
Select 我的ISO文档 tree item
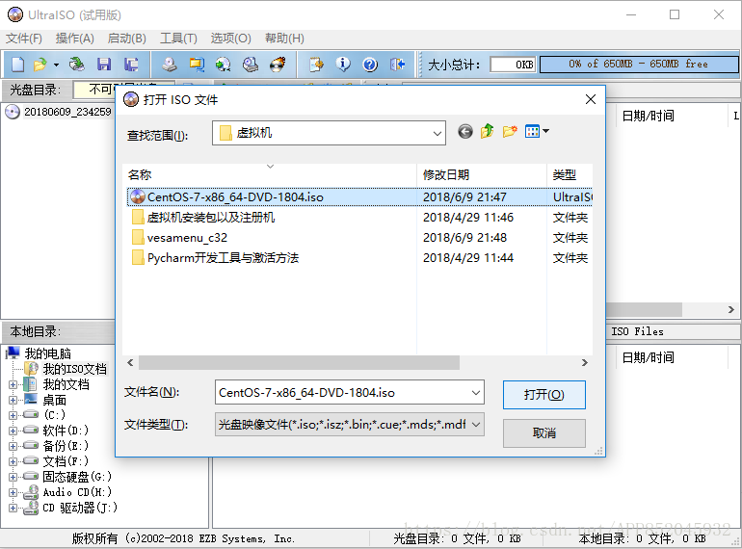[74, 369]
